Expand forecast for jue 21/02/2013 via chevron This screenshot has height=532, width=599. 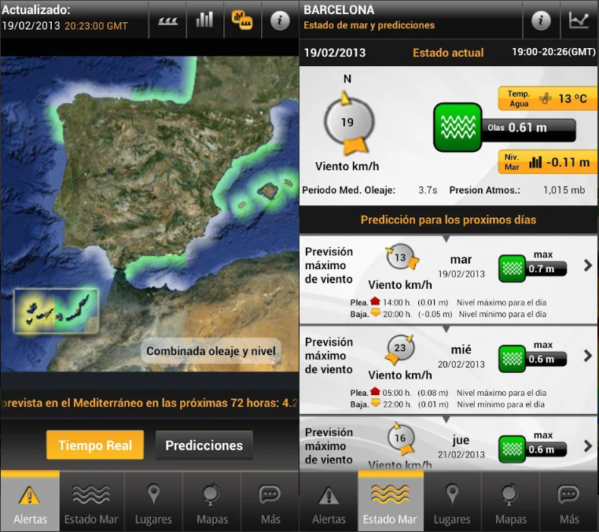[588, 446]
